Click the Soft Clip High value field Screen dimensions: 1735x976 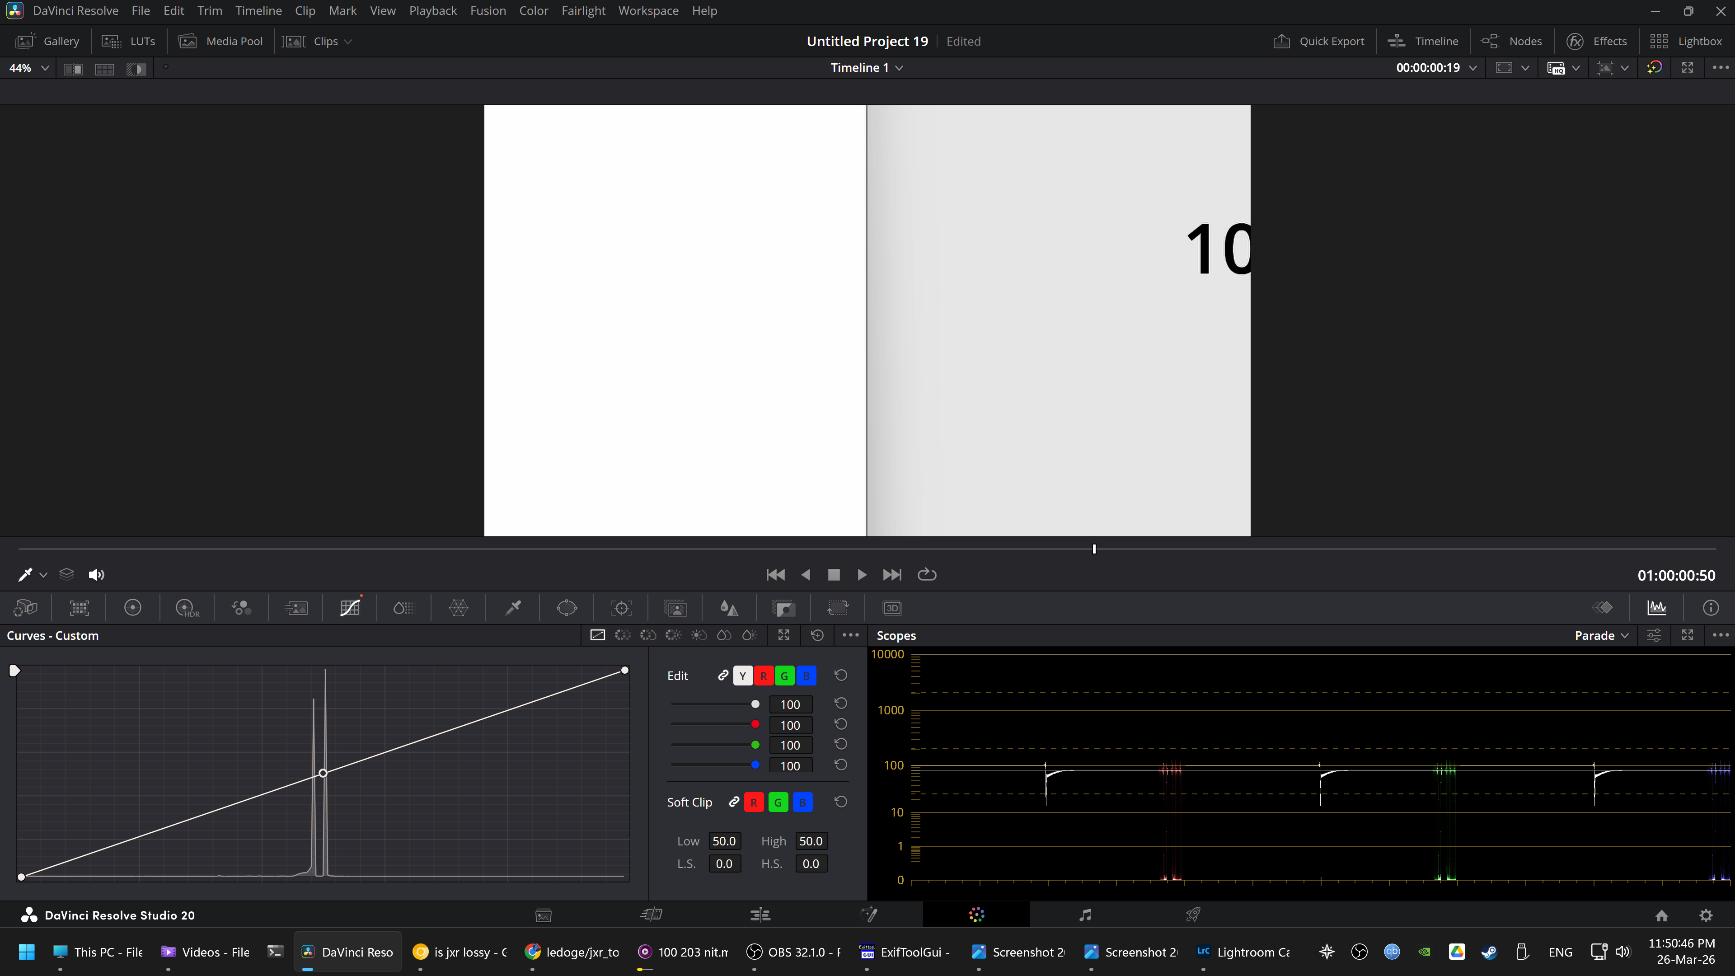[810, 841]
